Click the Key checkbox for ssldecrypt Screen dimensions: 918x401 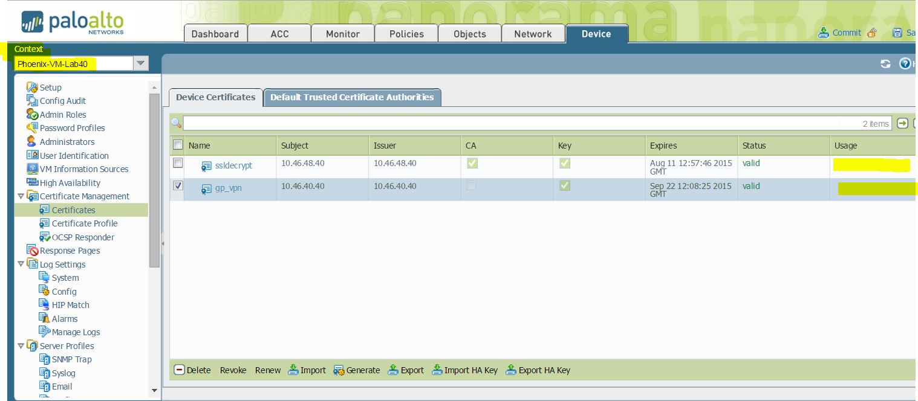[x=565, y=163]
